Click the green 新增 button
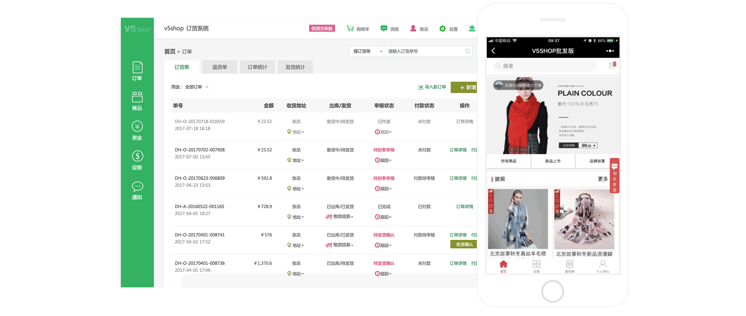Image resolution: width=746 pixels, height=316 pixels. pos(464,87)
